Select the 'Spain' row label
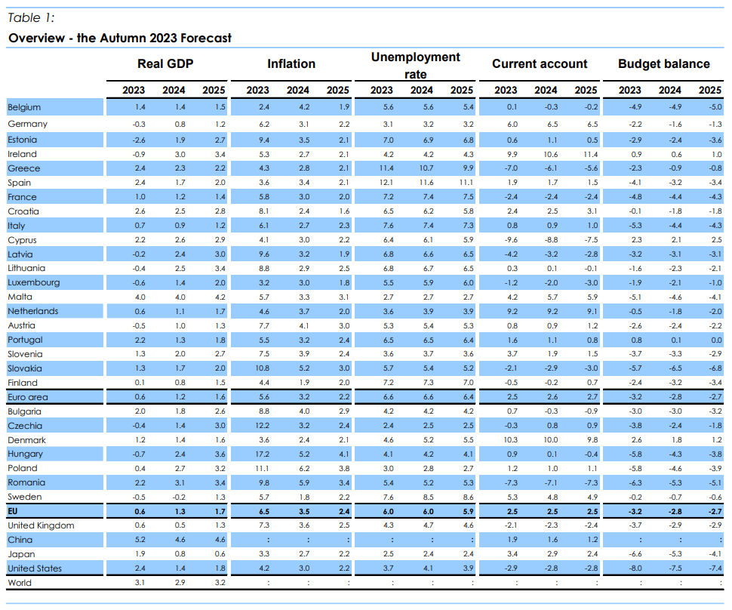 (x=19, y=183)
